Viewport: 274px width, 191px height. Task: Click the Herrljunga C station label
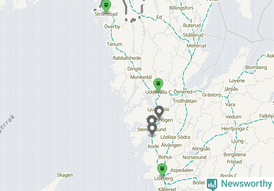point(235,129)
